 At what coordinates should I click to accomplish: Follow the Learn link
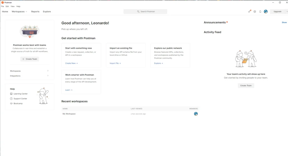[x=69, y=90]
